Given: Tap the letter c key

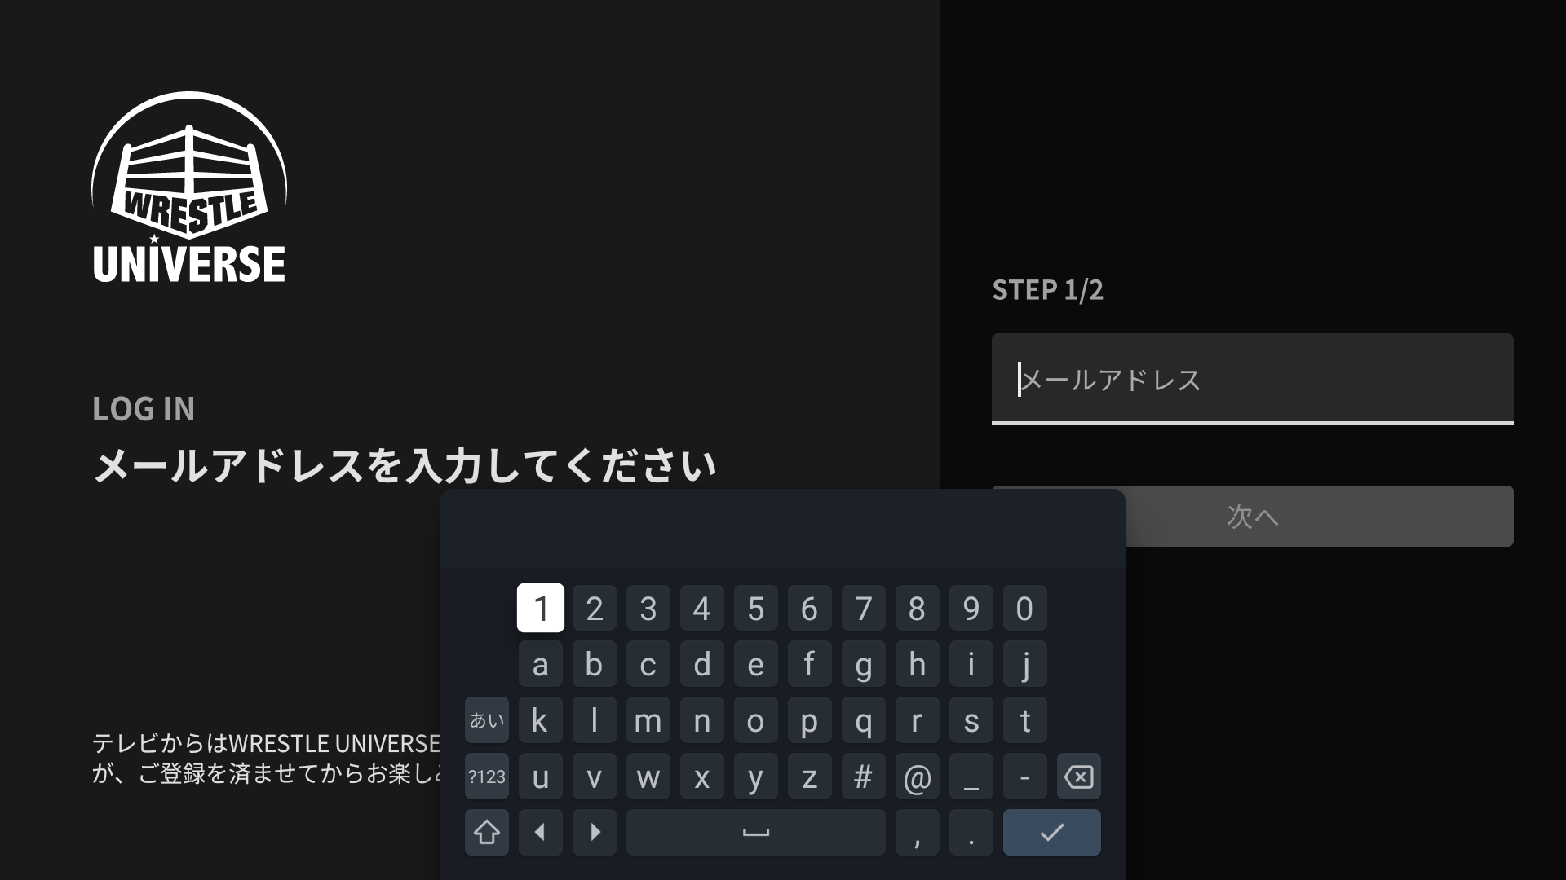Looking at the screenshot, I should click(648, 664).
